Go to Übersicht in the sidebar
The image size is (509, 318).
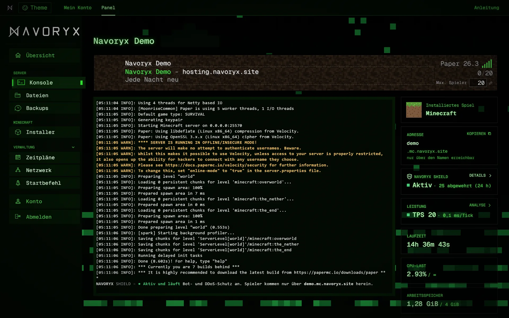click(45, 55)
